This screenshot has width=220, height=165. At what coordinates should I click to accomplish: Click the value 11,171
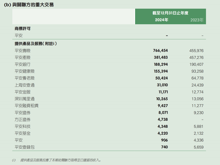coord(163,92)
